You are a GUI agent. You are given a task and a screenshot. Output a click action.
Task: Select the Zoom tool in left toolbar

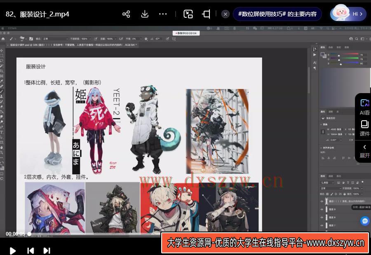[2, 152]
